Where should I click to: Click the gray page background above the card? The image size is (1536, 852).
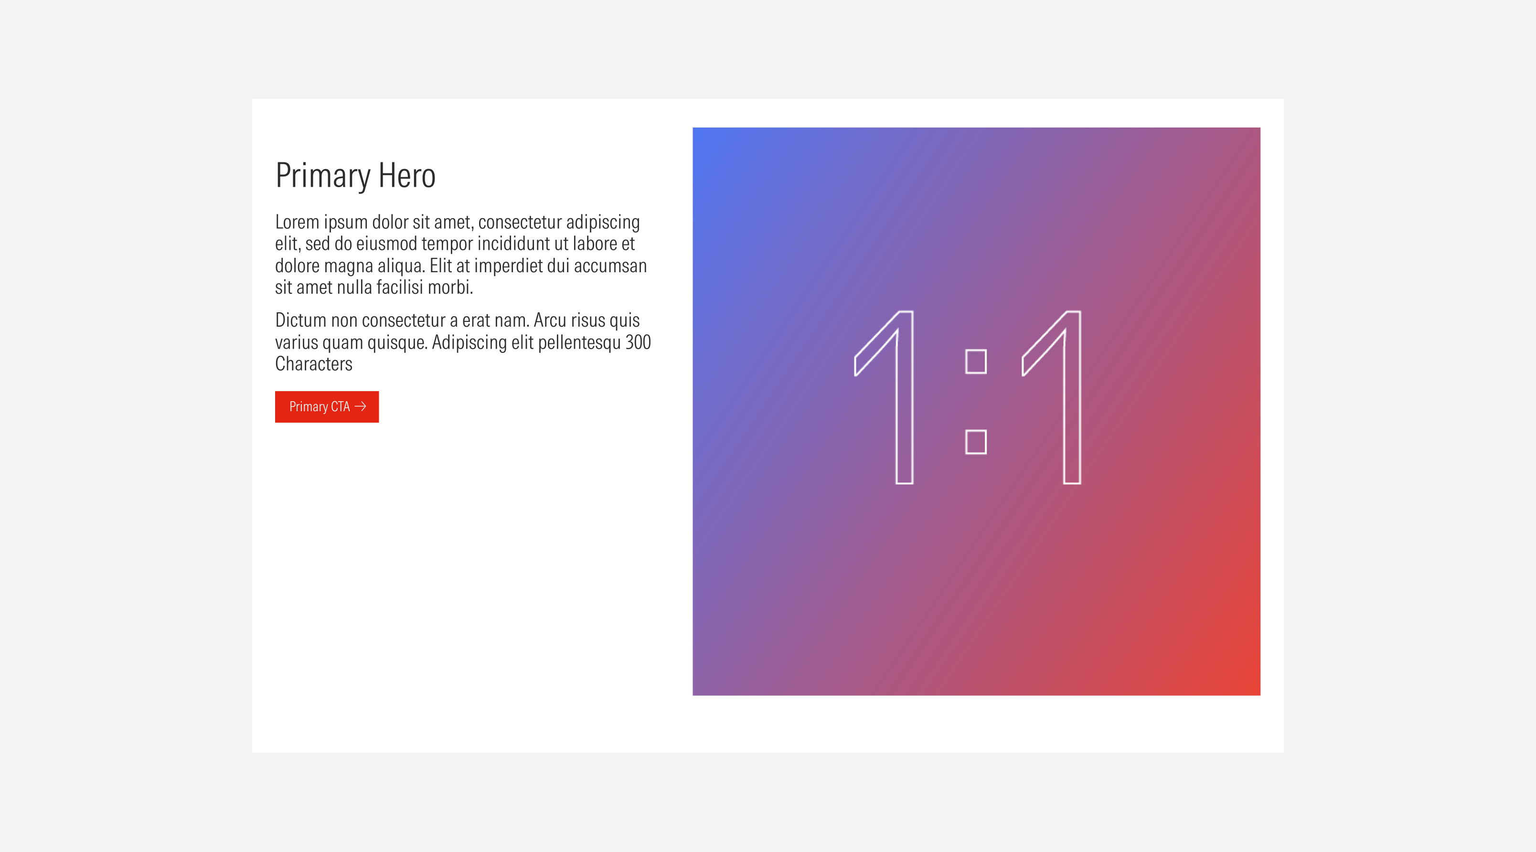[x=768, y=48]
